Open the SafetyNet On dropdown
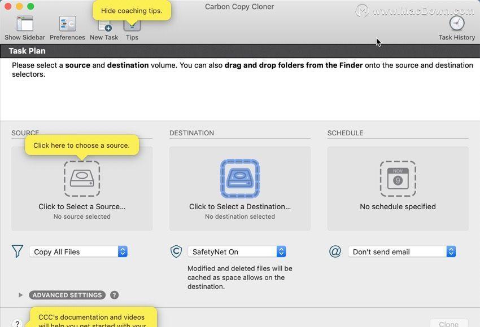The height and width of the screenshot is (327, 480). tap(237, 251)
